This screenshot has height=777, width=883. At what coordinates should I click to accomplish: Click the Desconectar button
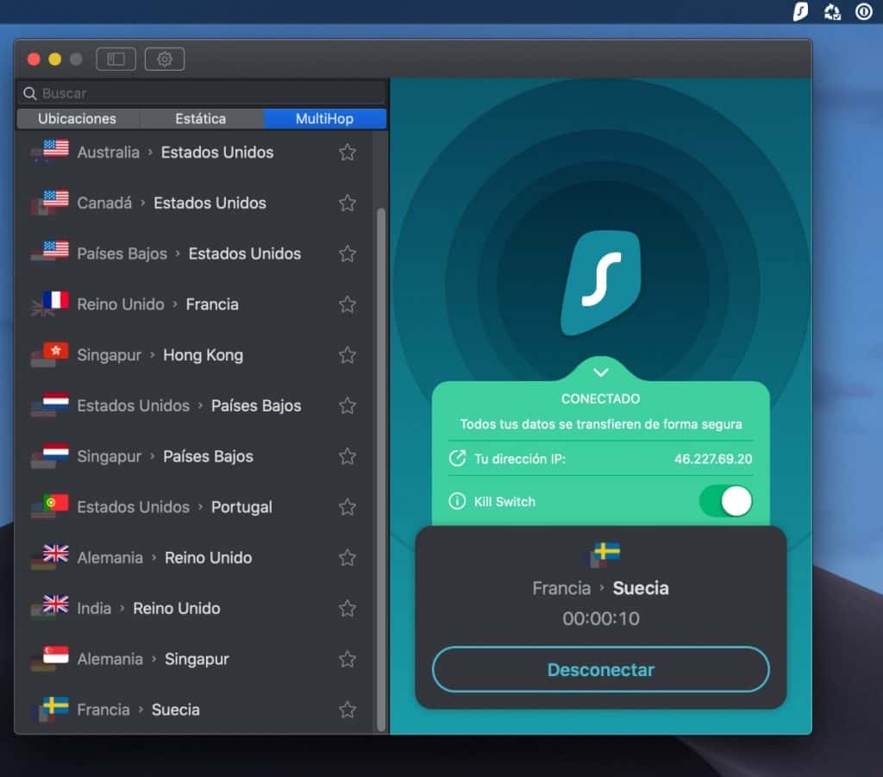601,669
